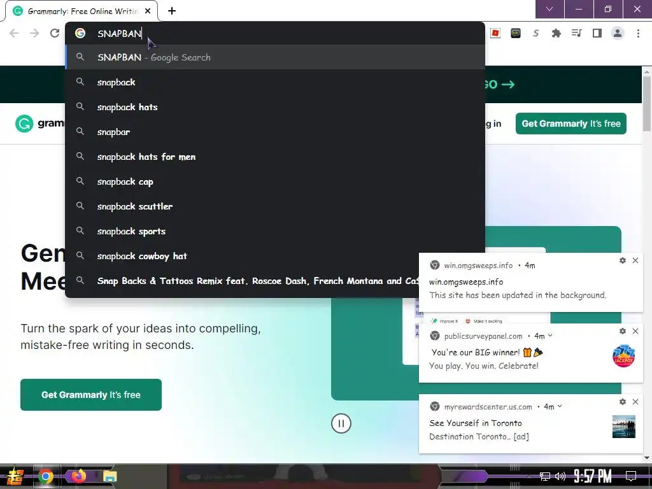This screenshot has width=652, height=489.
Task: Open Chrome from the taskbar
Action: tap(46, 476)
